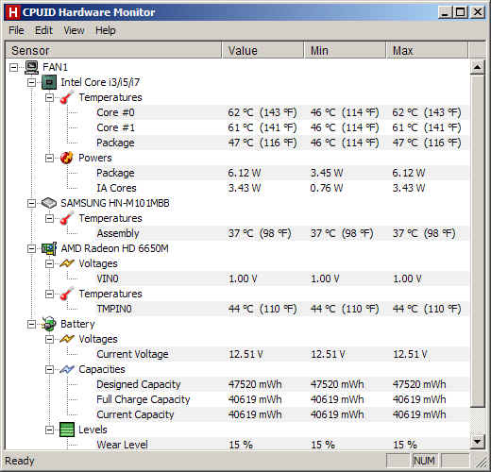Click the scrollbar down arrow
The height and width of the screenshot is (472, 491).
[x=477, y=442]
